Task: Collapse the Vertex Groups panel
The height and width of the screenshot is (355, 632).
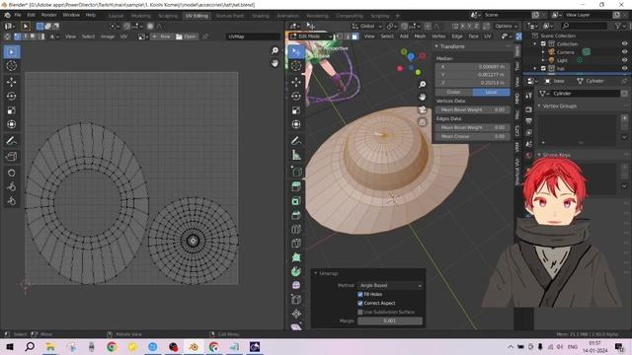Action: pyautogui.click(x=539, y=106)
